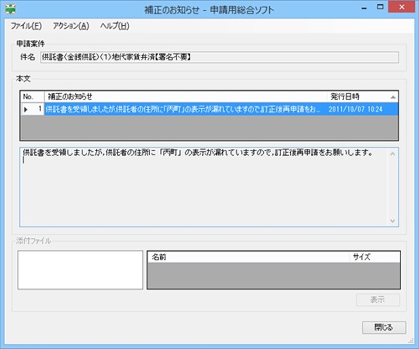Click inside the 件名 subject field
This screenshot has height=349, width=419.
pyautogui.click(x=175, y=56)
